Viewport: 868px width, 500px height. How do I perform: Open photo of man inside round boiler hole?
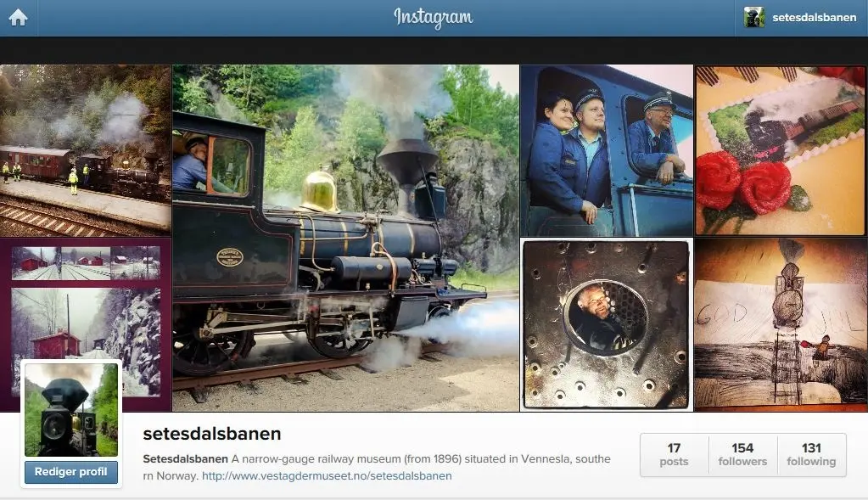click(606, 325)
